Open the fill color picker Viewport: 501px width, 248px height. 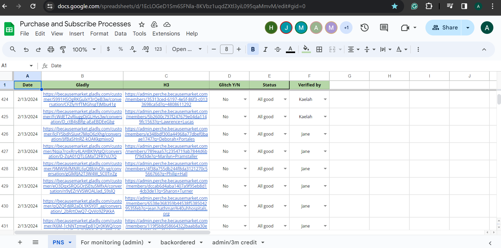pos(306,49)
